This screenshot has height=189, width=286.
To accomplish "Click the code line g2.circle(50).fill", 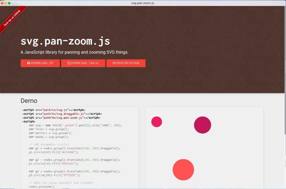I will coord(54,164).
